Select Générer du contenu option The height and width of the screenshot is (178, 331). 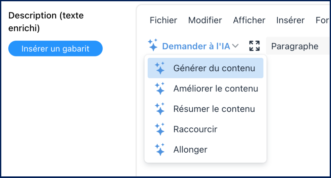pyautogui.click(x=214, y=68)
